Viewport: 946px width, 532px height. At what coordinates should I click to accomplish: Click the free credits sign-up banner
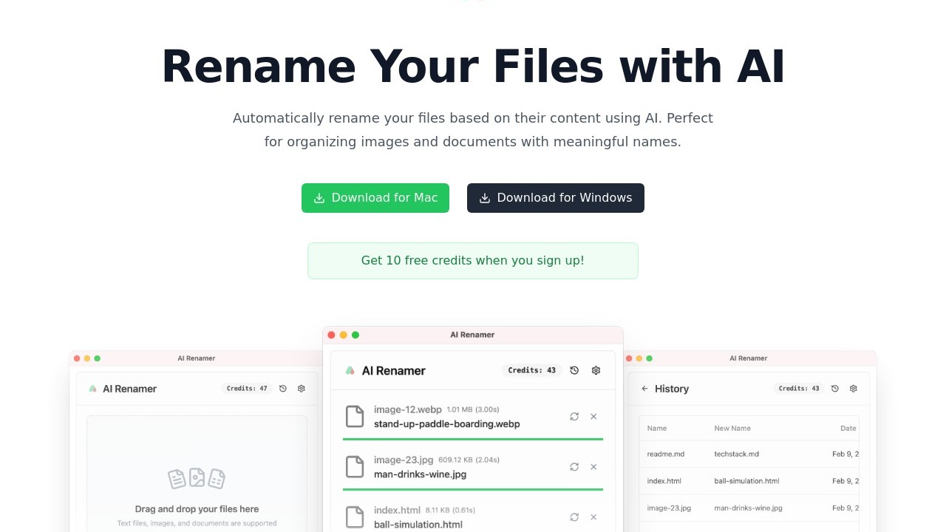473,261
